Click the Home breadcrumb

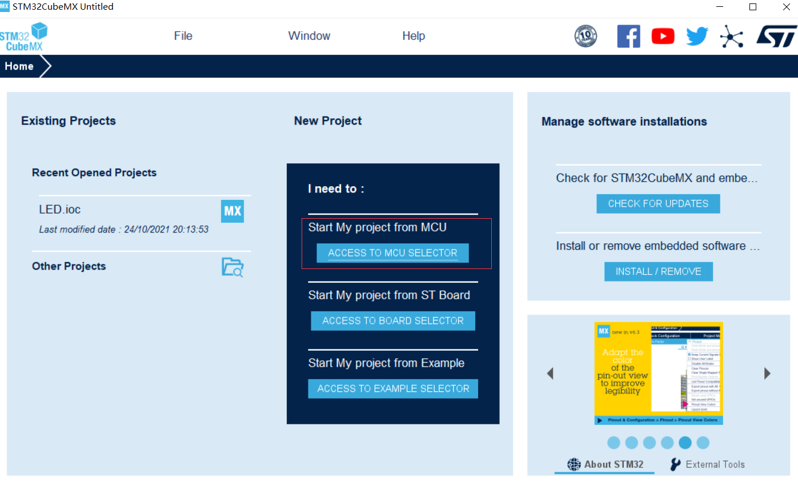tap(19, 66)
